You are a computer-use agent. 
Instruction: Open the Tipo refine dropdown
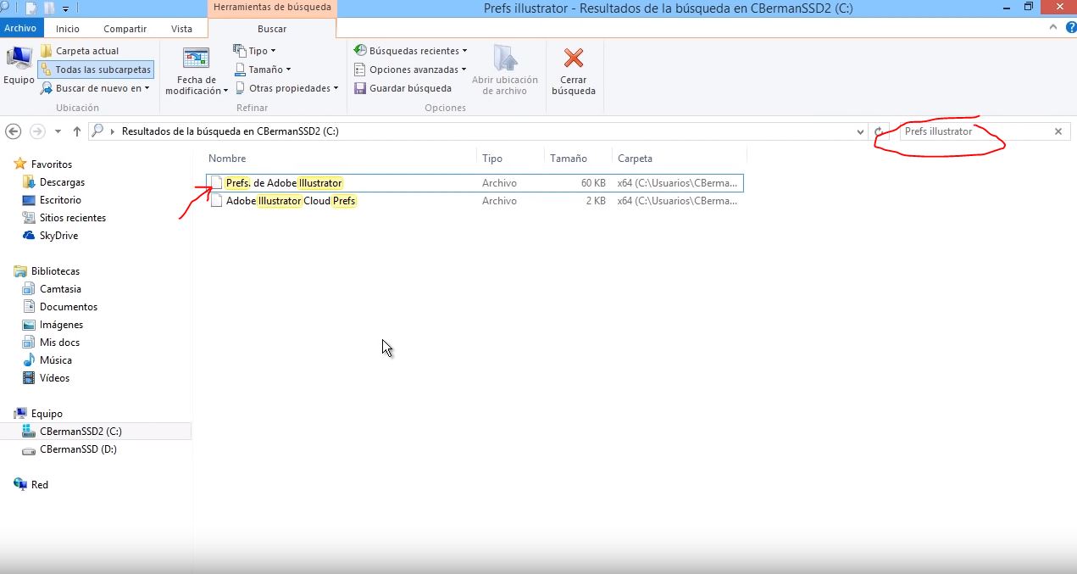pyautogui.click(x=254, y=51)
